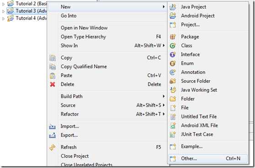Click the Android Project icon
The height and width of the screenshot is (168, 255).
click(173, 16)
